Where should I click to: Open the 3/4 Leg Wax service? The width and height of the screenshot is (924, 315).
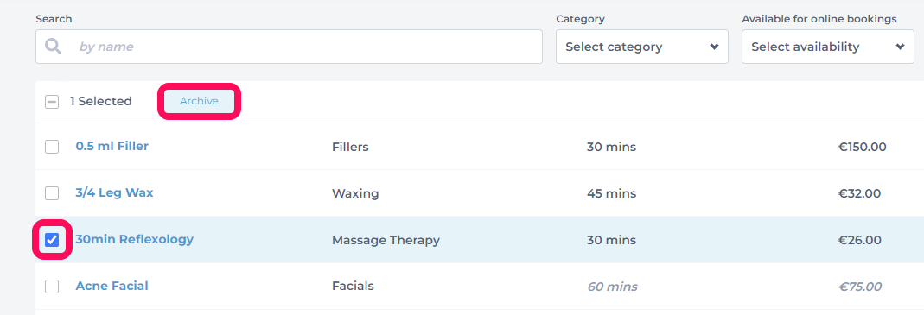pos(114,192)
